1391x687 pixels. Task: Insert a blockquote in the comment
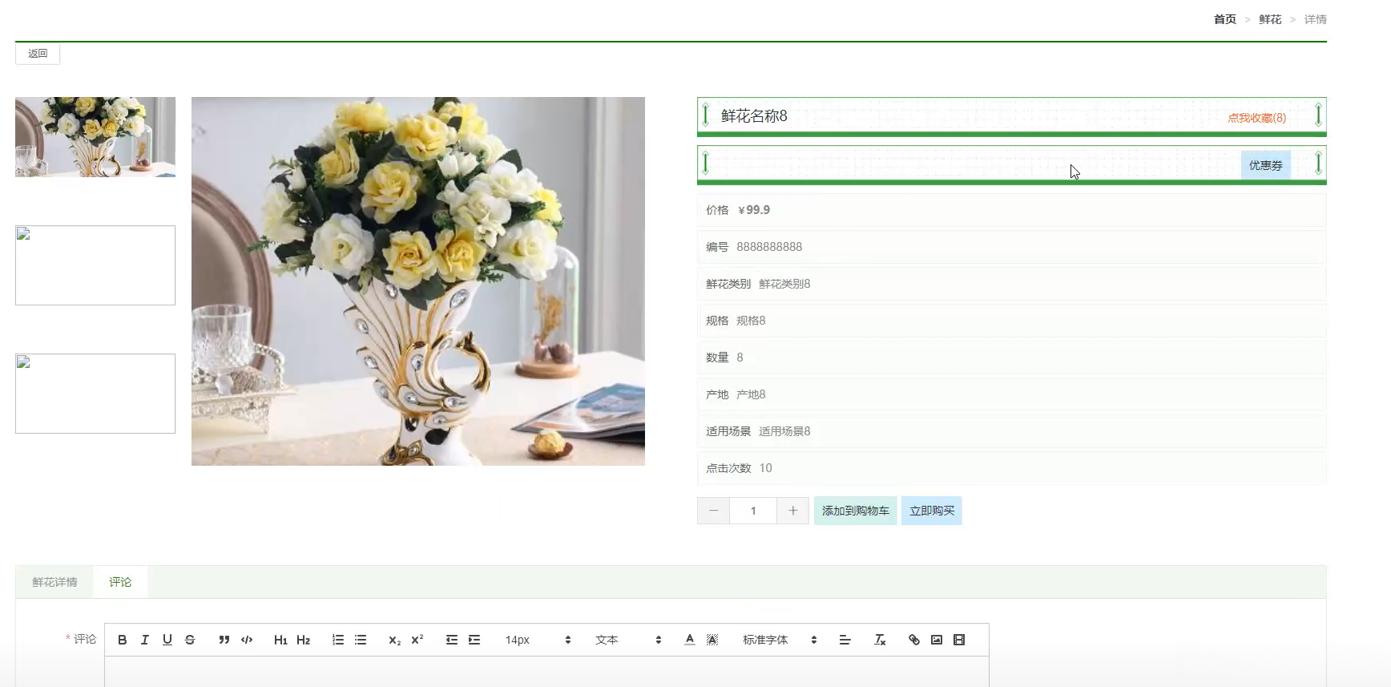pos(224,640)
